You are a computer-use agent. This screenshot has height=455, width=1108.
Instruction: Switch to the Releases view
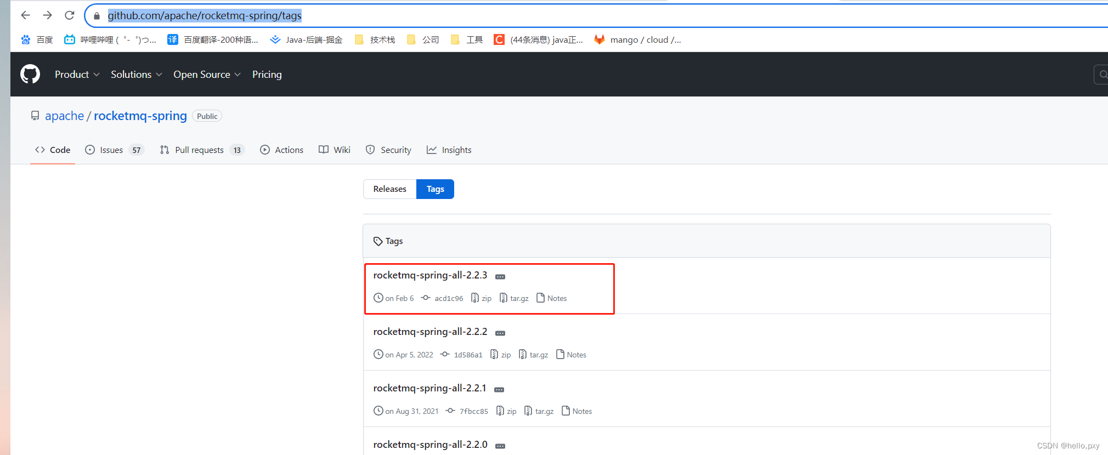tap(390, 189)
